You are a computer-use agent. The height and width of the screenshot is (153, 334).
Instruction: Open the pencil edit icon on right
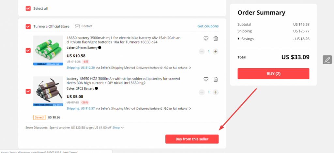click(x=327, y=60)
